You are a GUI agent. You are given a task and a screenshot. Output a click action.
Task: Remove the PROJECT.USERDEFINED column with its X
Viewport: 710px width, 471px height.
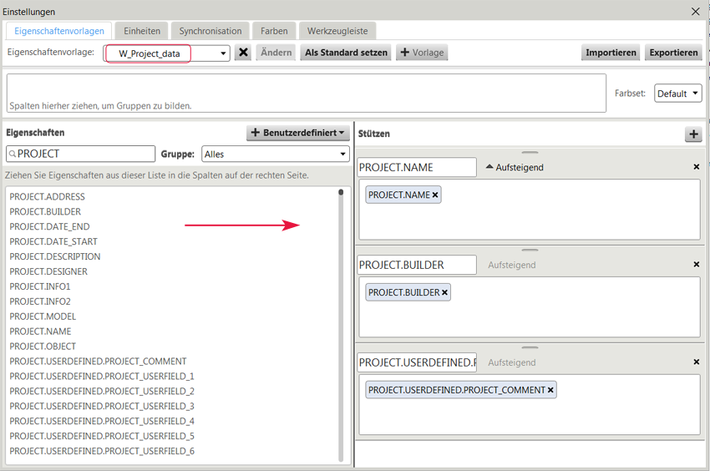pyautogui.click(x=697, y=362)
